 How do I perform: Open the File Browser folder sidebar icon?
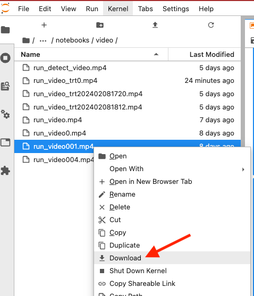5,30
